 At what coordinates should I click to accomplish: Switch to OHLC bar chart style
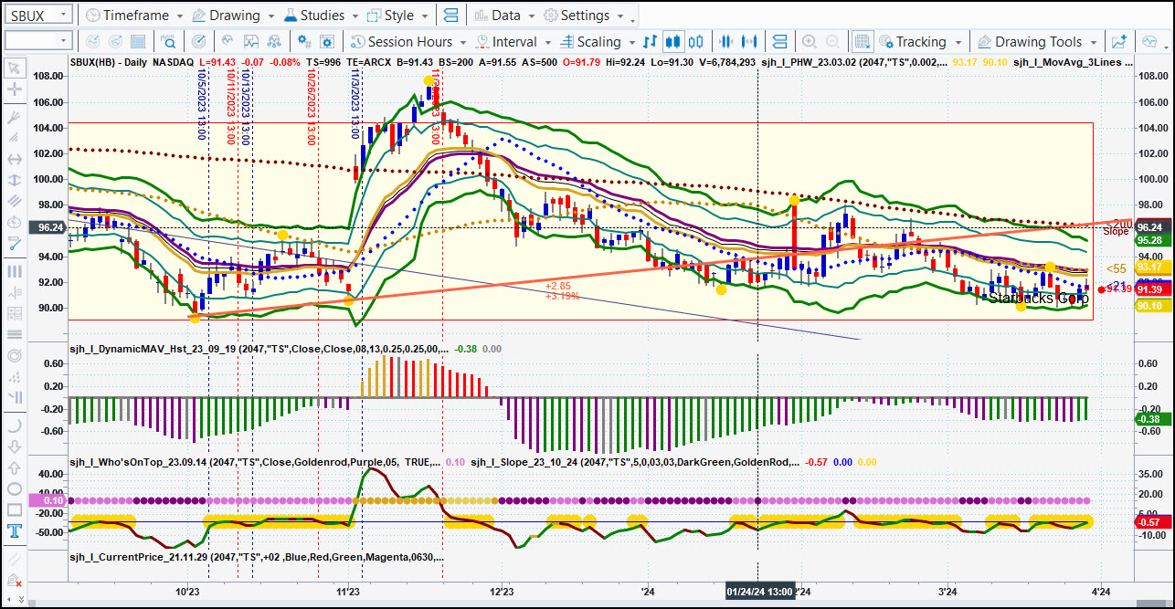[650, 42]
